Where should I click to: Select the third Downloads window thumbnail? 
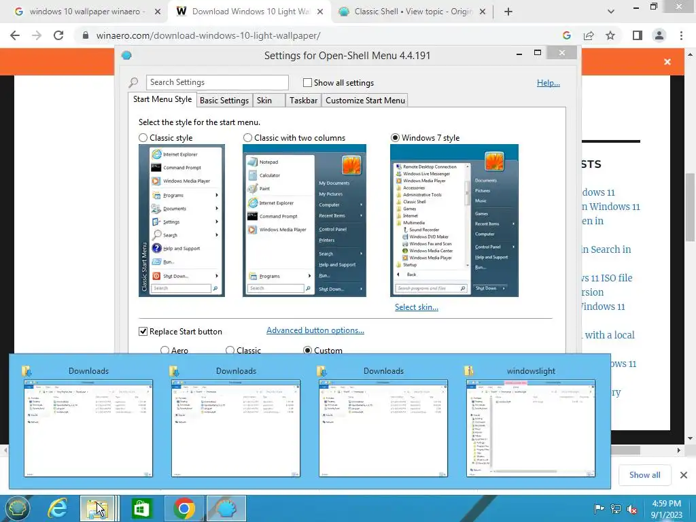383,428
